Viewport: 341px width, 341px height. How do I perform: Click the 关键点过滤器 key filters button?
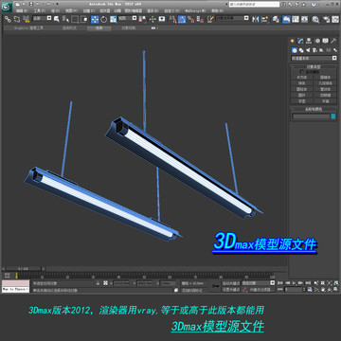coord(262,289)
